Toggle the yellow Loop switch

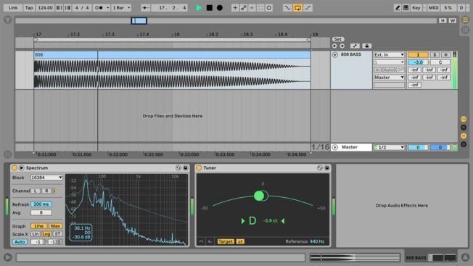tap(297, 8)
